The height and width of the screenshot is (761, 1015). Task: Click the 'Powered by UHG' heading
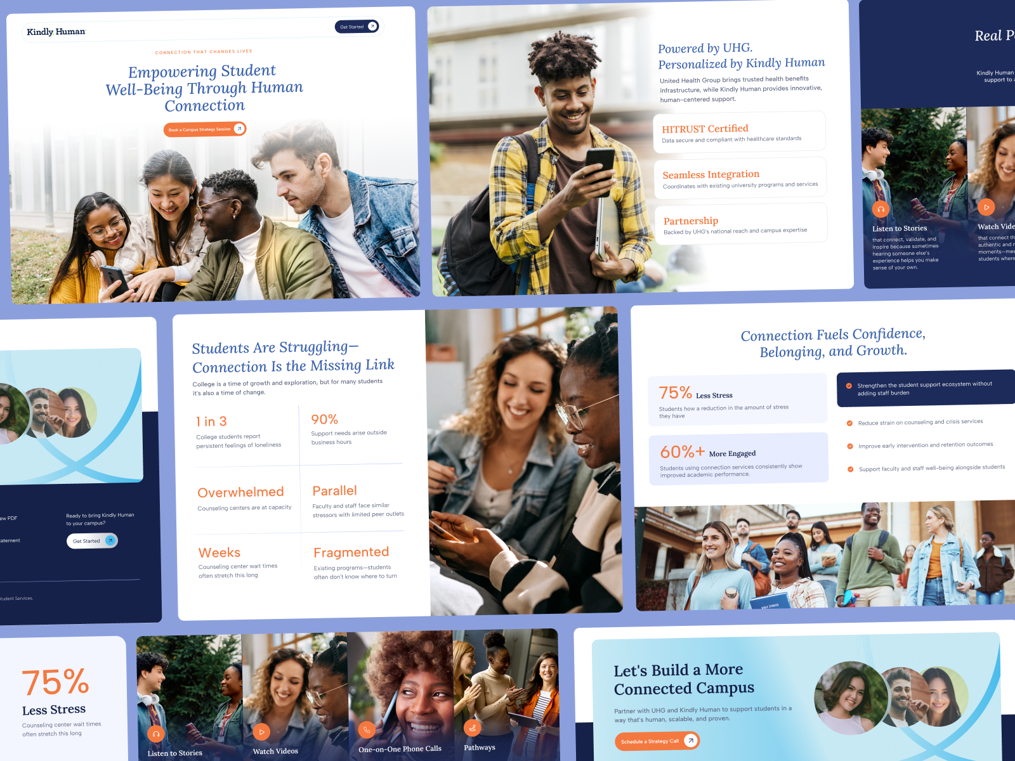click(x=742, y=56)
